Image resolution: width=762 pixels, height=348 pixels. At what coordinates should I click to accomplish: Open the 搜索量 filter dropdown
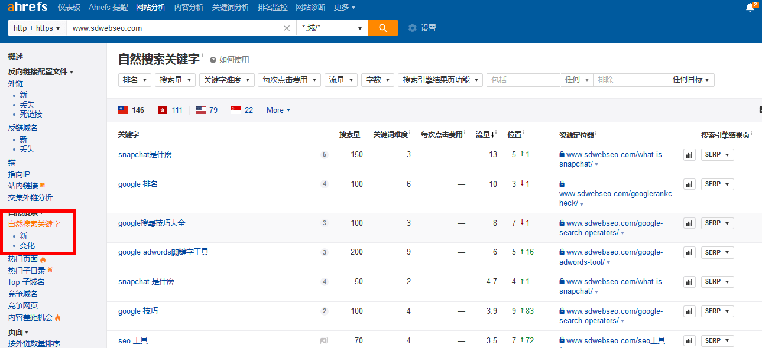(176, 80)
